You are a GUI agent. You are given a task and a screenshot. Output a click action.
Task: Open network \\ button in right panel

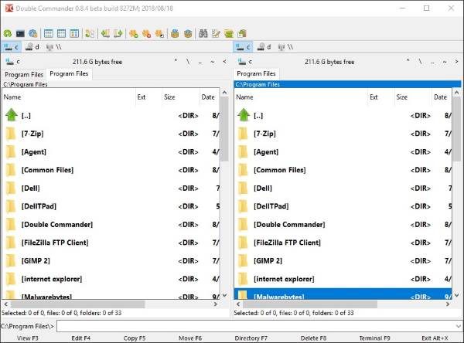(286, 47)
